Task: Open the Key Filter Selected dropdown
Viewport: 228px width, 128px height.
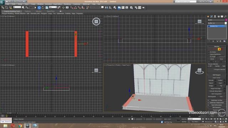Action: (x=194, y=119)
